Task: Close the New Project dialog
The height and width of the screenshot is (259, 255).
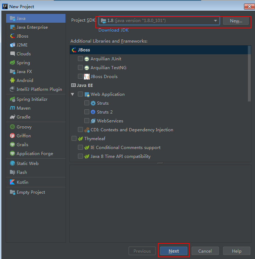Action: 249,6
